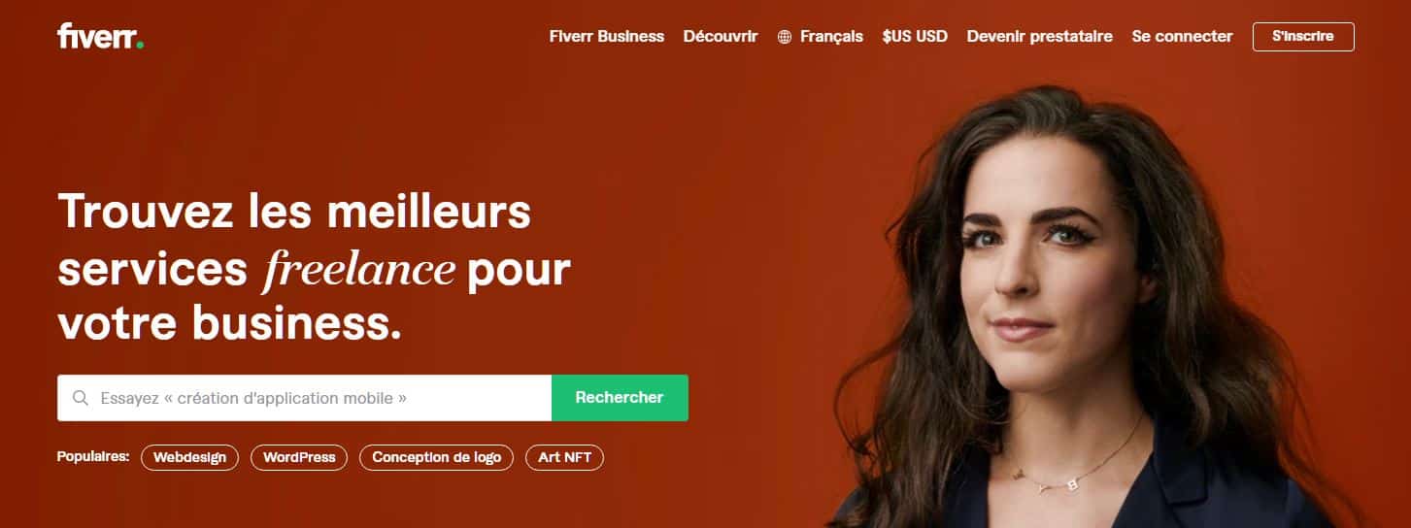The width and height of the screenshot is (1411, 528).
Task: Select the Français language option
Action: point(831,36)
